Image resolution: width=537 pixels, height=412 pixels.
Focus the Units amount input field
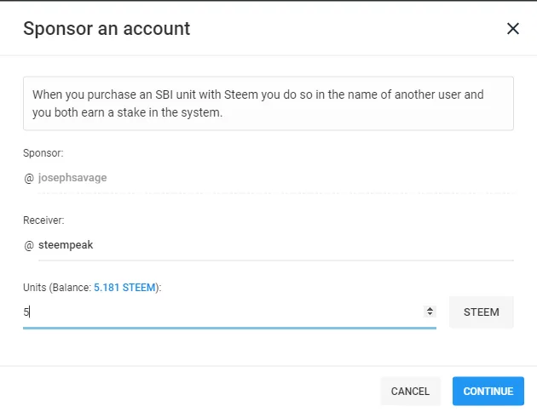pyautogui.click(x=222, y=312)
